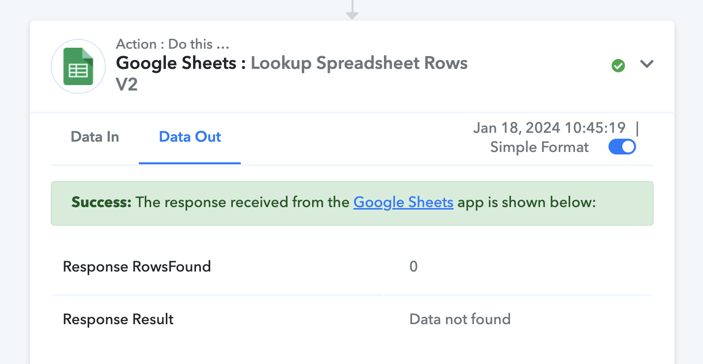
Task: Switch to the Data In tab
Action: pos(95,137)
